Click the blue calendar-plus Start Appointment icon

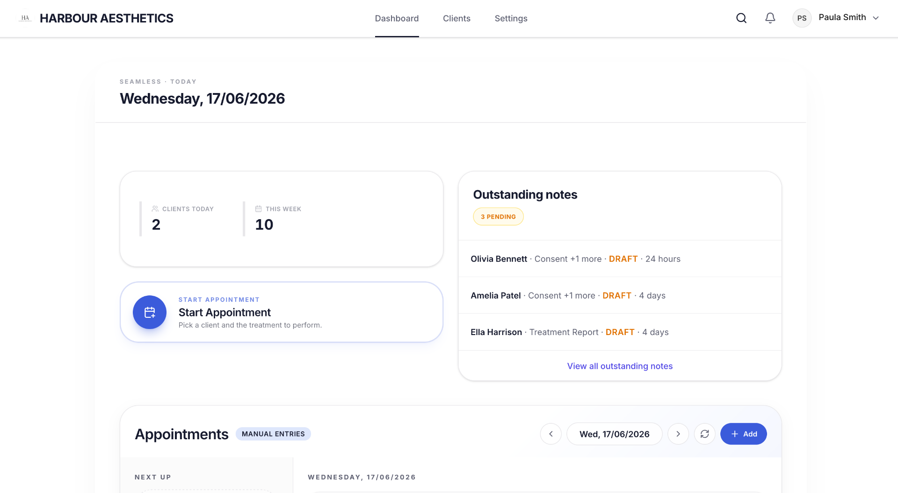click(150, 312)
